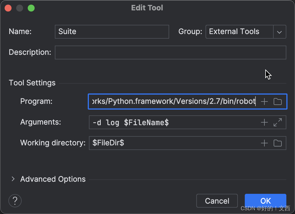Dismiss dialog with the Cancel button
The height and width of the screenshot is (214, 295).
[217, 201]
